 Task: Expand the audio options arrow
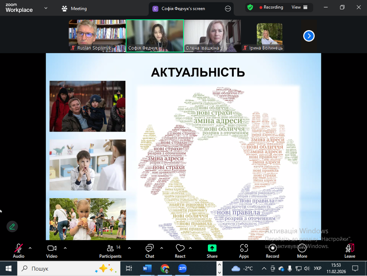pyautogui.click(x=30, y=248)
